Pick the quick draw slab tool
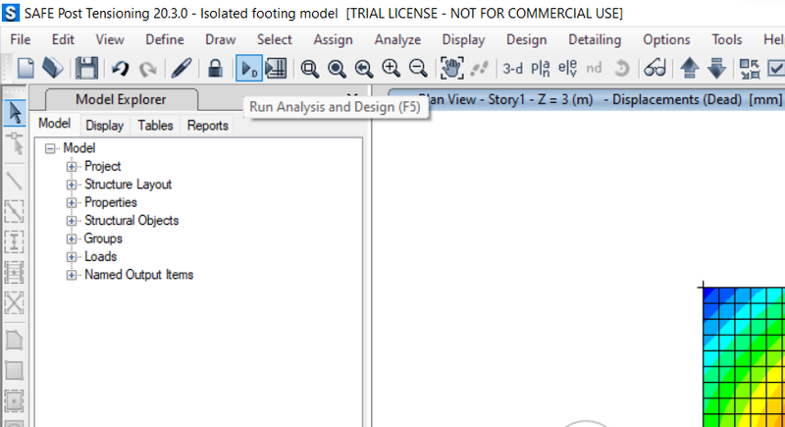Screen dimensions: 785x427 [14, 401]
